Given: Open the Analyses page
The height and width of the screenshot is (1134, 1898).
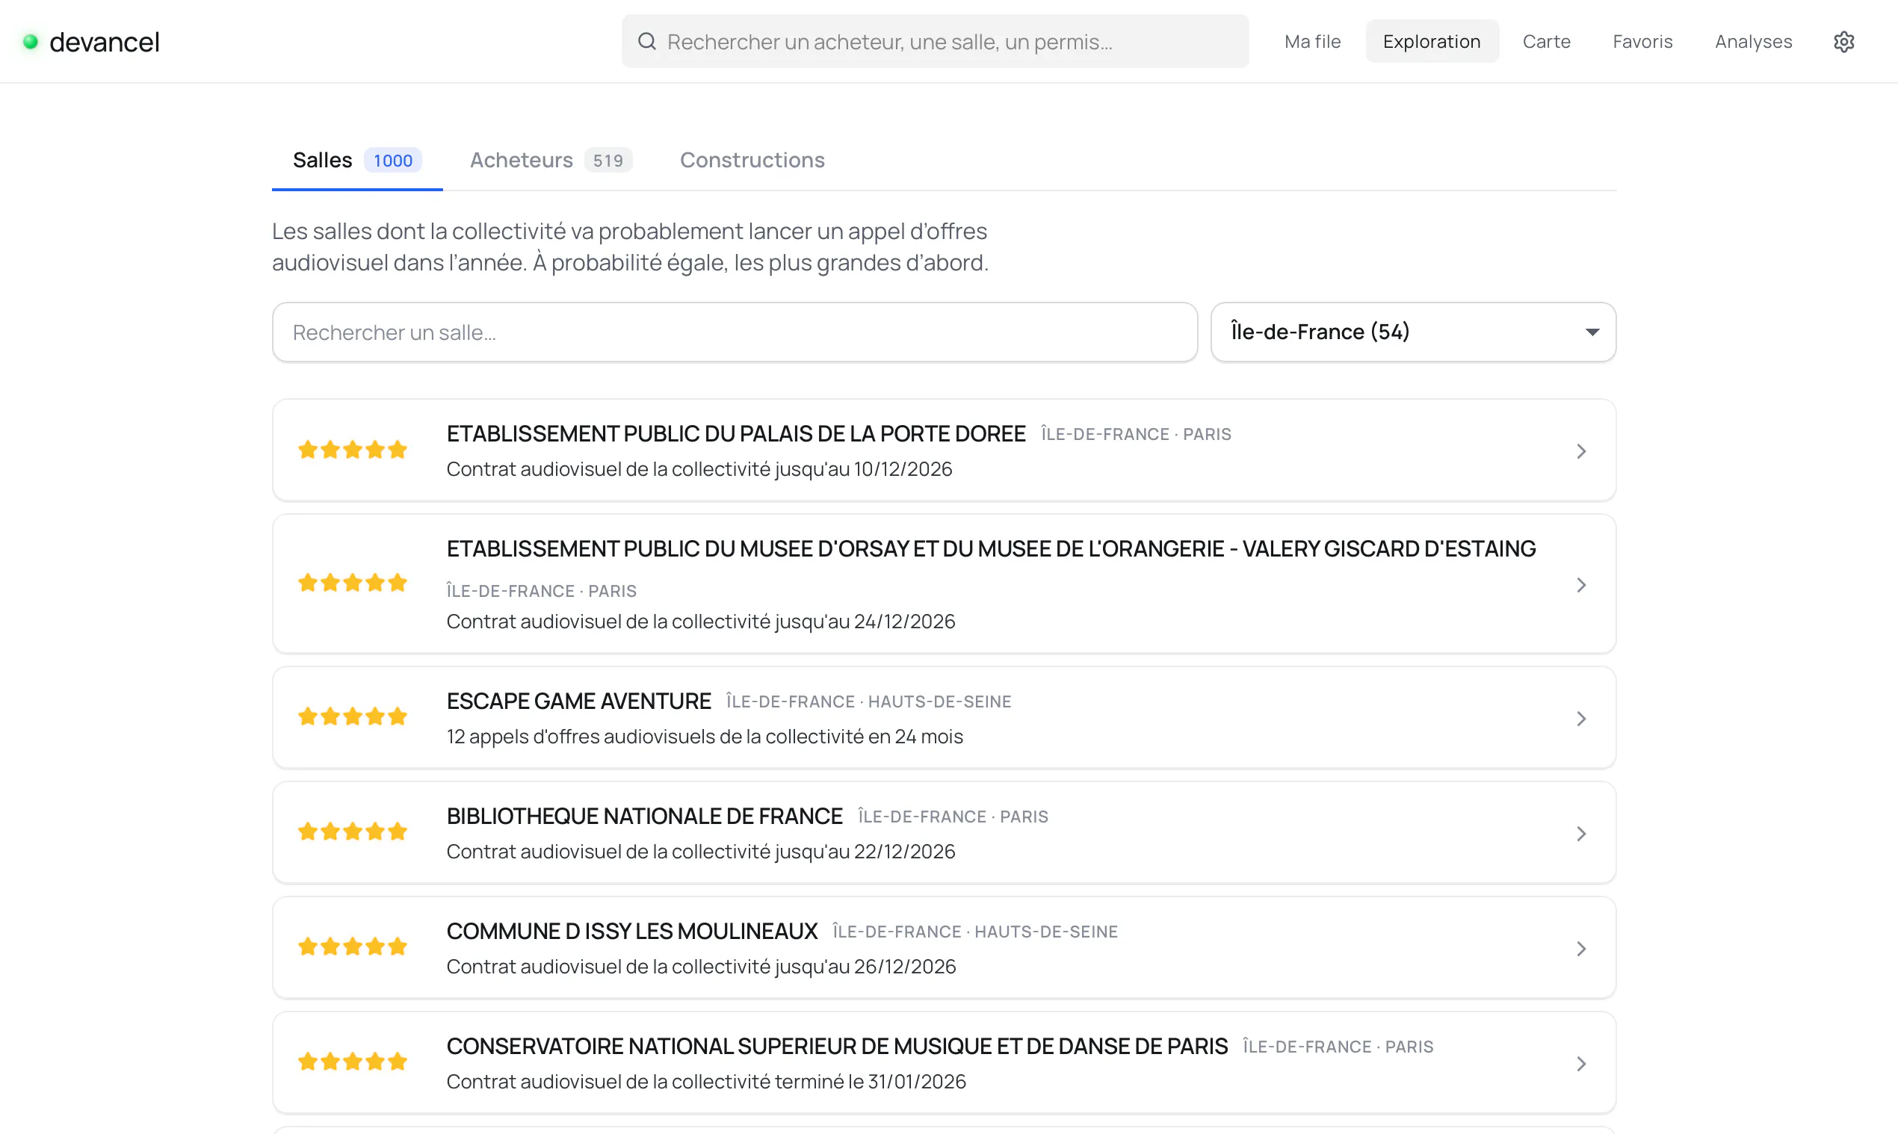Looking at the screenshot, I should pos(1753,41).
